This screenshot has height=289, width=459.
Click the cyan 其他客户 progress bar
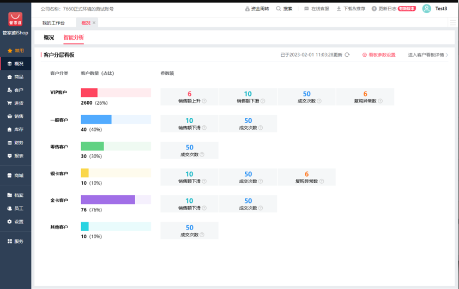coord(116,226)
